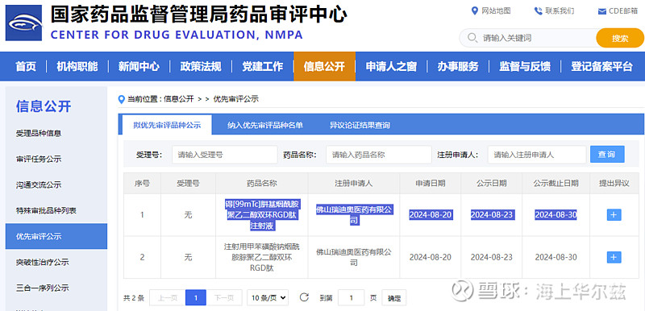This screenshot has height=311, width=645.
Task: Focus the 注册申请人 input field
Action: [x=537, y=155]
